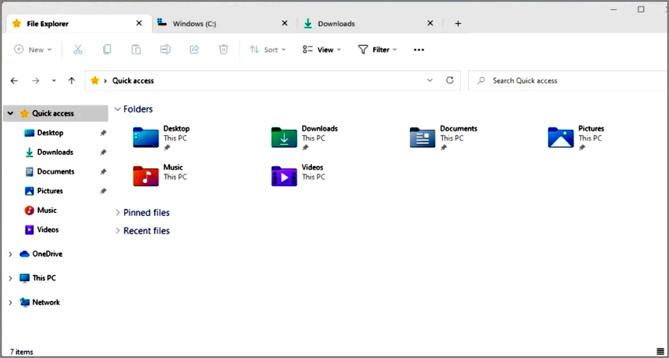Unpin Downloads using its pin icon

coord(104,152)
